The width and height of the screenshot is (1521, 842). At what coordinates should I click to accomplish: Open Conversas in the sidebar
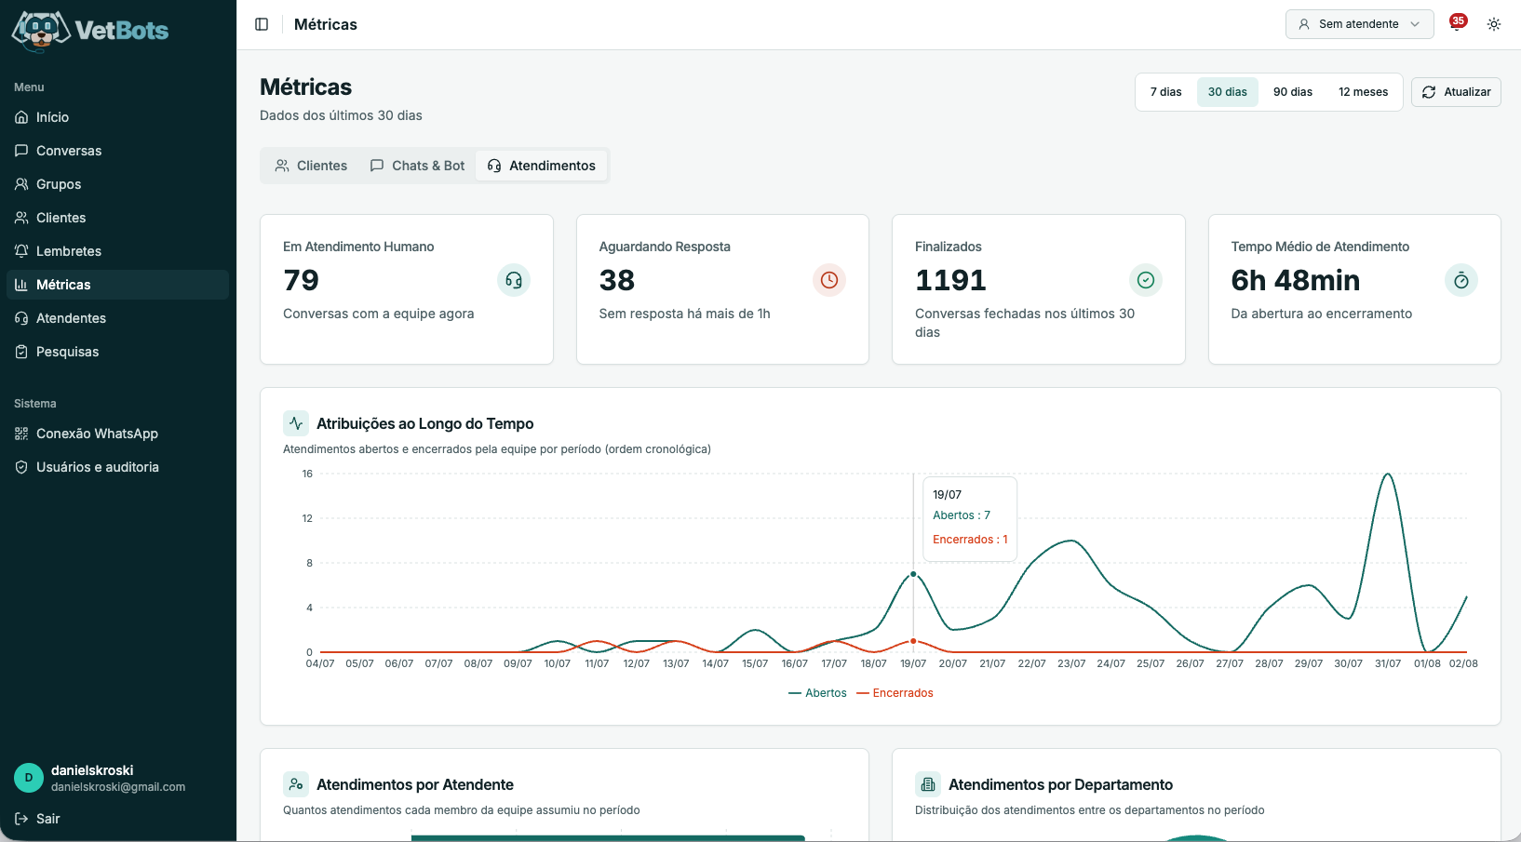117,151
